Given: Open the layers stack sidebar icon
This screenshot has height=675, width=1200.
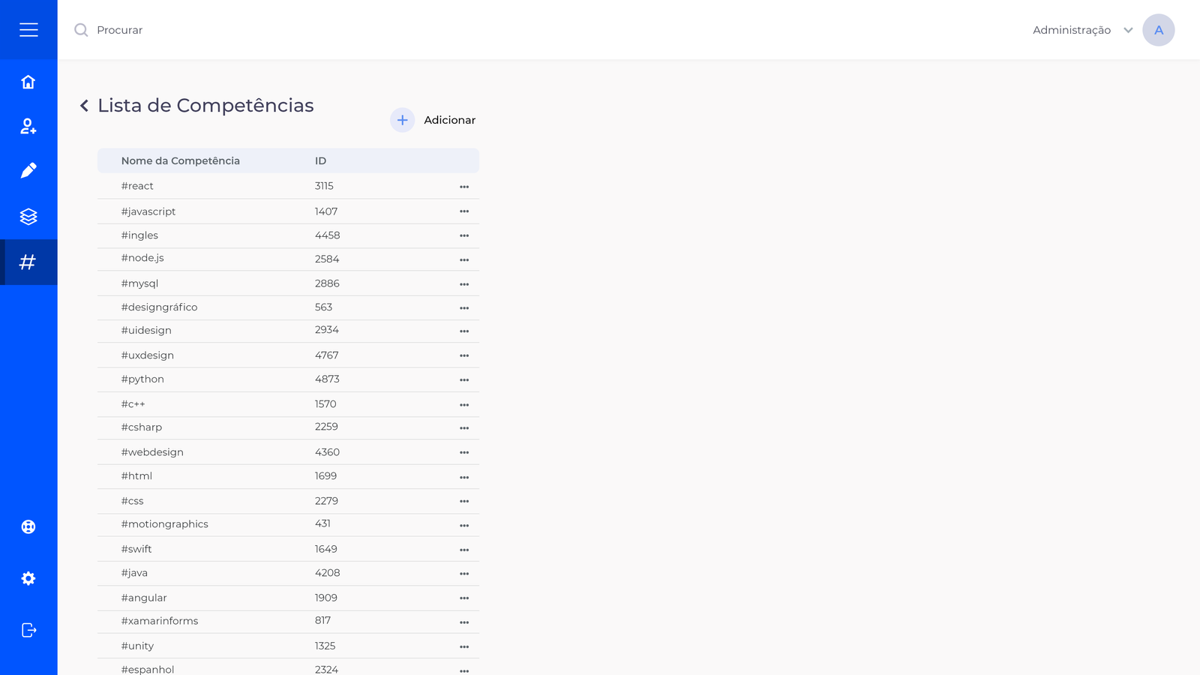Looking at the screenshot, I should 28,217.
